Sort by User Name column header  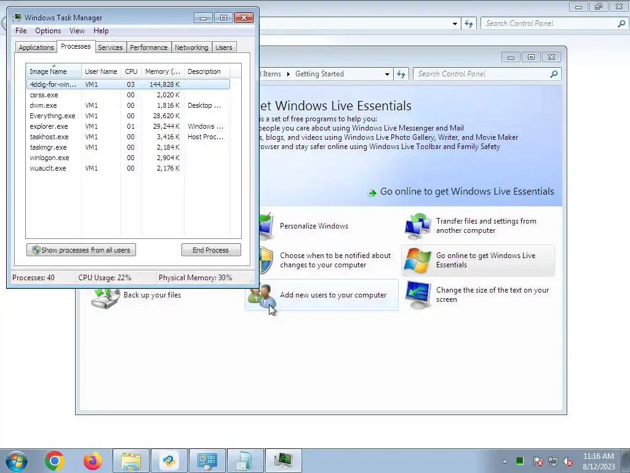(101, 71)
